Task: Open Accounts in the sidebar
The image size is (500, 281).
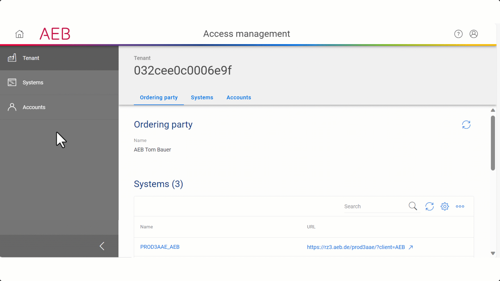Action: pos(34,107)
